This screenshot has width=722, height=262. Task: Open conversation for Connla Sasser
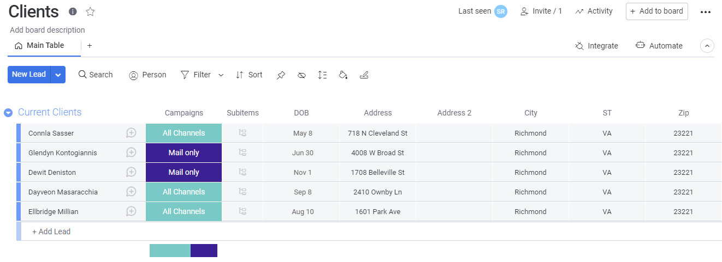tap(131, 133)
